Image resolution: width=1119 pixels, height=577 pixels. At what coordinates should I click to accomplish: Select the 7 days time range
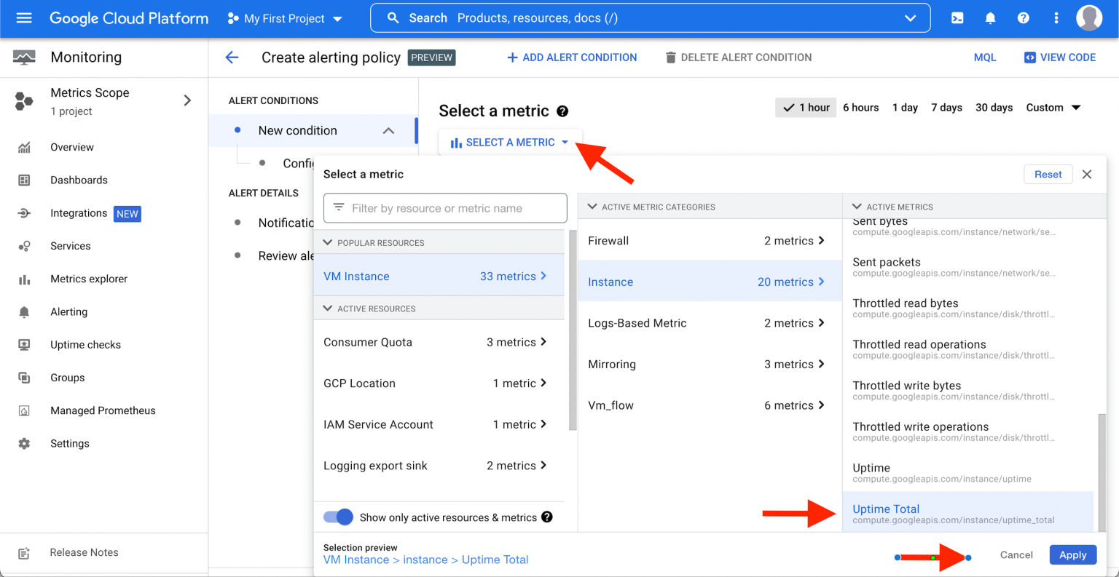coord(946,108)
